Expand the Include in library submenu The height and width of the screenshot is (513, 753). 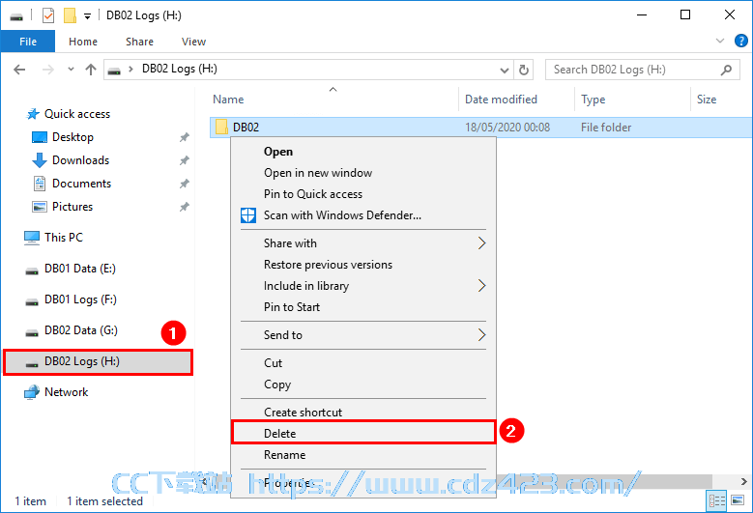[363, 286]
